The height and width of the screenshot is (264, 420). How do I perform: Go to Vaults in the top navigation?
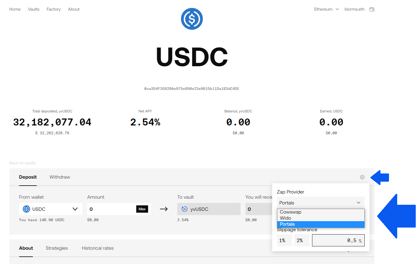[x=33, y=9]
